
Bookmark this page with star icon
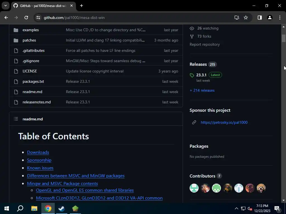click(x=246, y=18)
